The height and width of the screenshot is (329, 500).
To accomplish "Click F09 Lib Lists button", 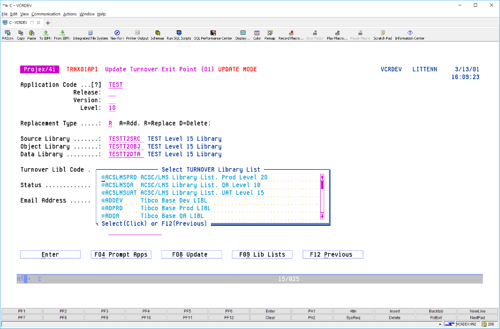I will point(262,254).
